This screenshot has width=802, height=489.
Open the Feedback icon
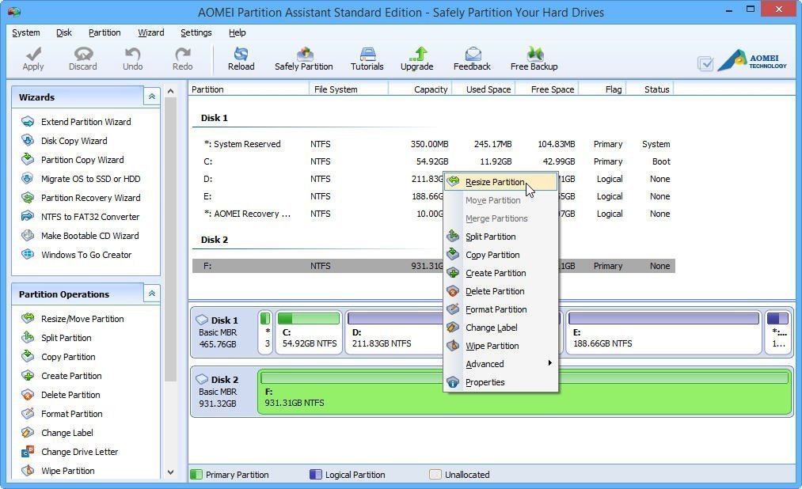click(472, 56)
